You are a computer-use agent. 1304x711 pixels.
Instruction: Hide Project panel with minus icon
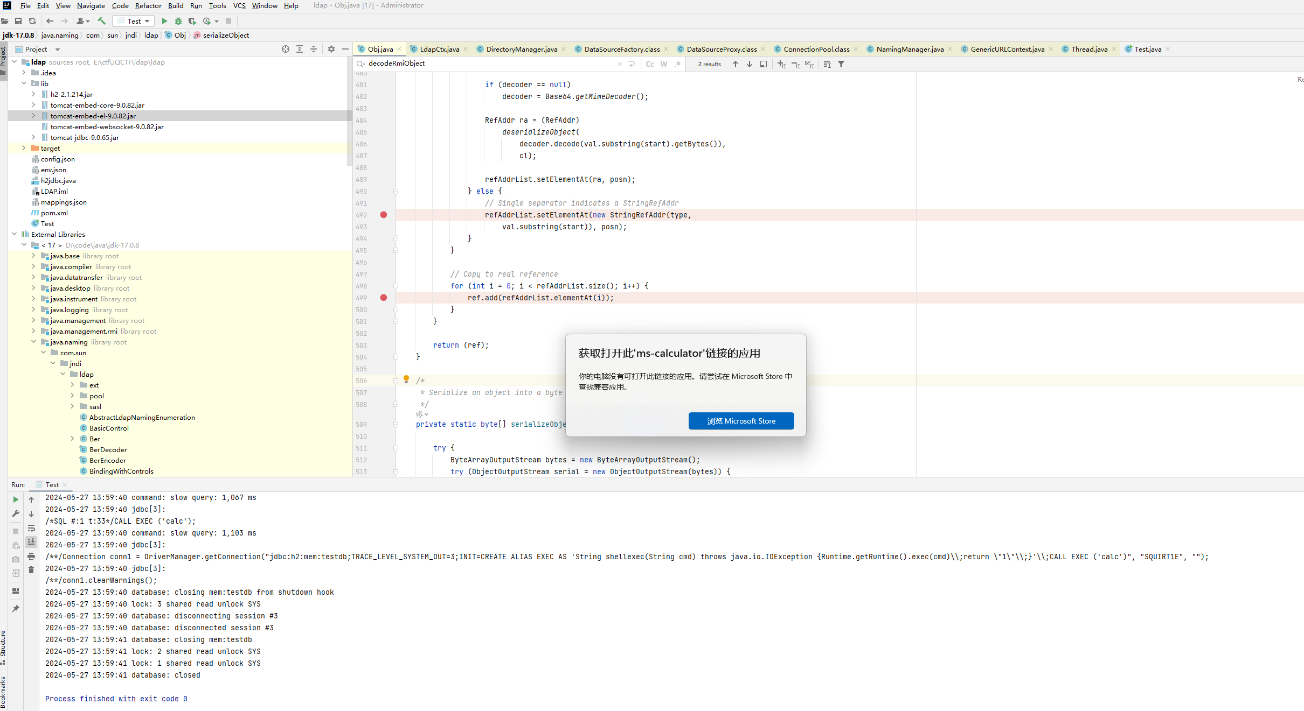click(x=345, y=49)
